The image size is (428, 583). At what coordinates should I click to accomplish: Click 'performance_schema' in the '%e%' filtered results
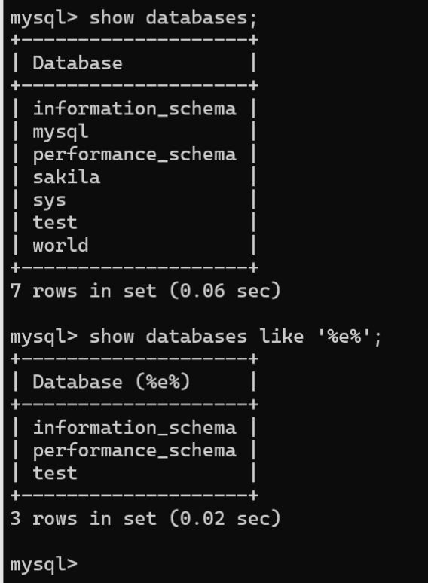pos(134,450)
